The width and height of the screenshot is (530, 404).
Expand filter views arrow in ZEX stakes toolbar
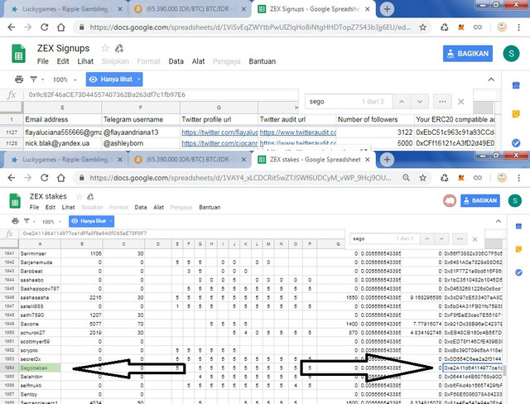35,222
